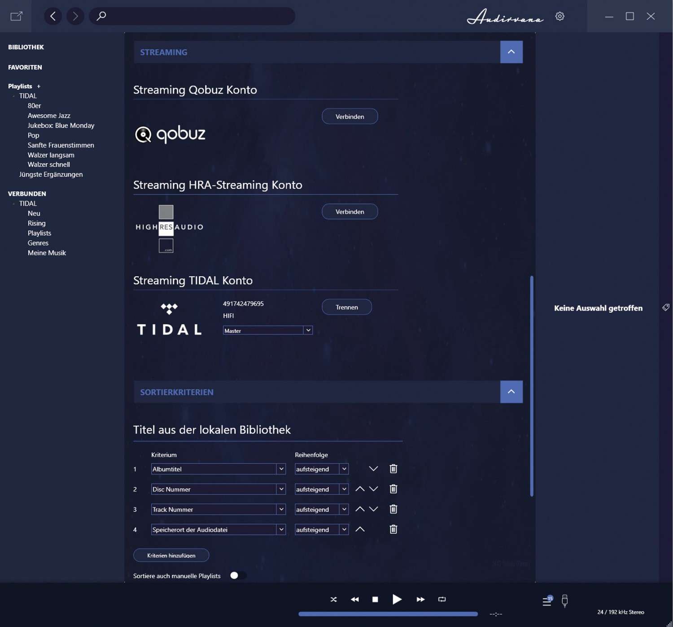The width and height of the screenshot is (673, 627).
Task: Open the audio device icon
Action: [565, 601]
